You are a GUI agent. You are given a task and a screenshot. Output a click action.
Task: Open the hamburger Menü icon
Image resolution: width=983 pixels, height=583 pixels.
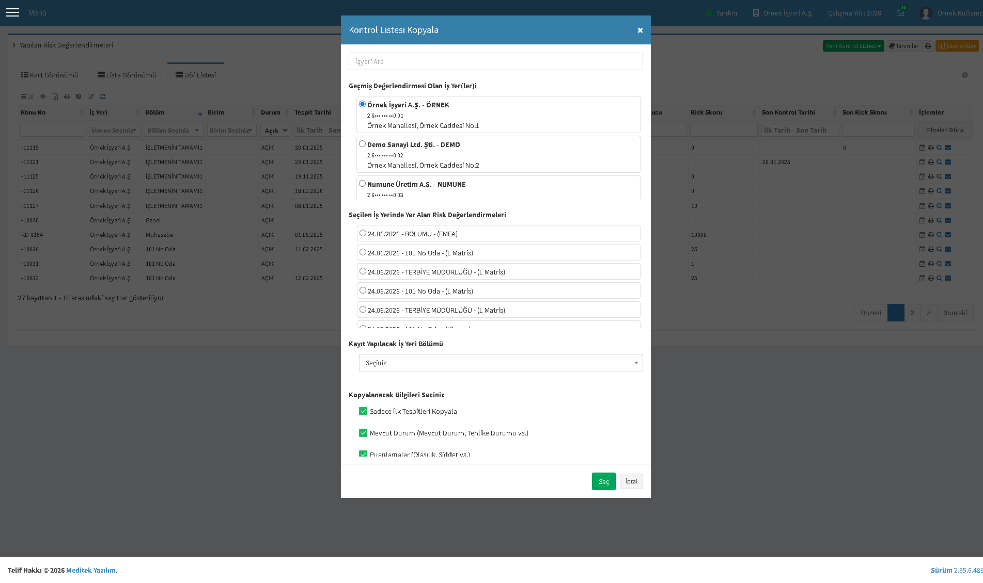coord(13,12)
